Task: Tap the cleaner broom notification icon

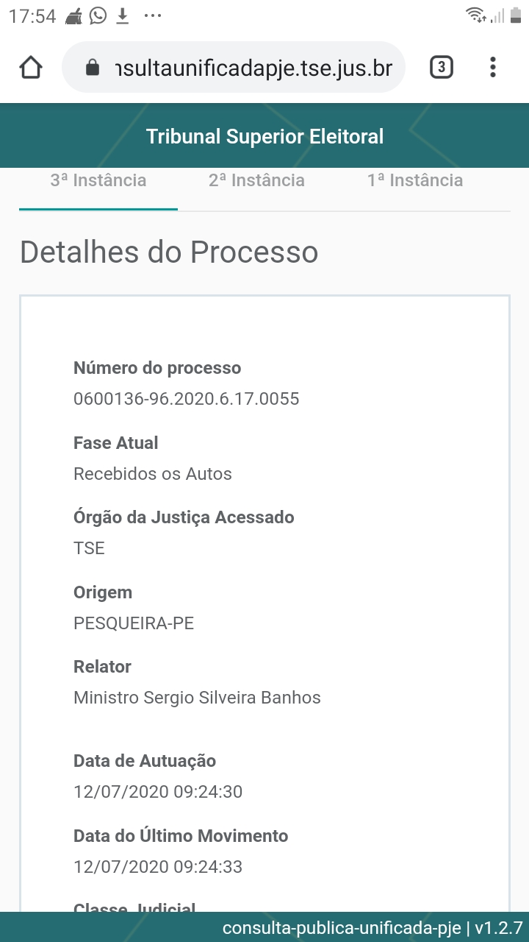Action: click(74, 15)
